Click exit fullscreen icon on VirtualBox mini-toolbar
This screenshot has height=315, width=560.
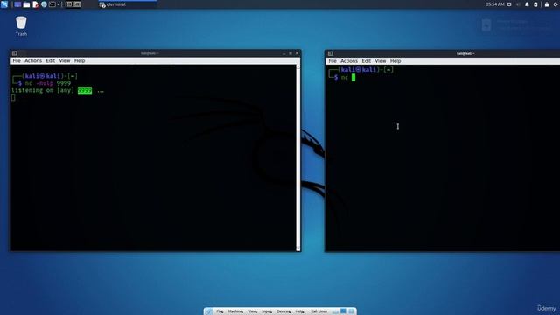tap(343, 311)
